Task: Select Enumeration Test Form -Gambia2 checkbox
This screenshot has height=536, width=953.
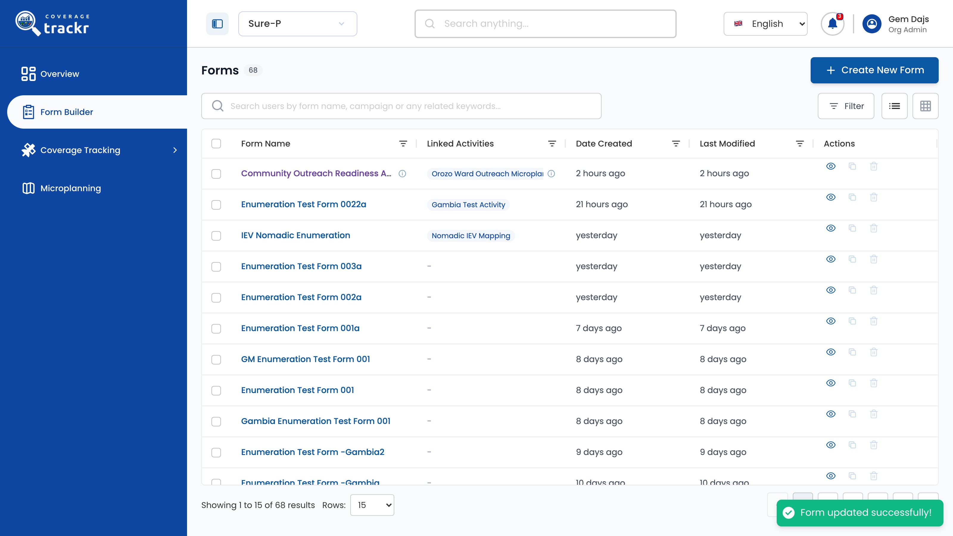Action: [216, 453]
